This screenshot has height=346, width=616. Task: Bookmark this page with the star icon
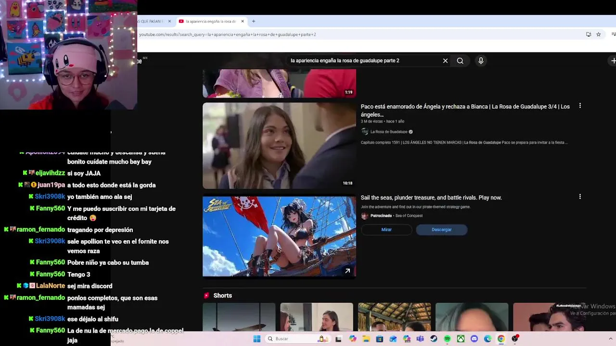(x=599, y=34)
